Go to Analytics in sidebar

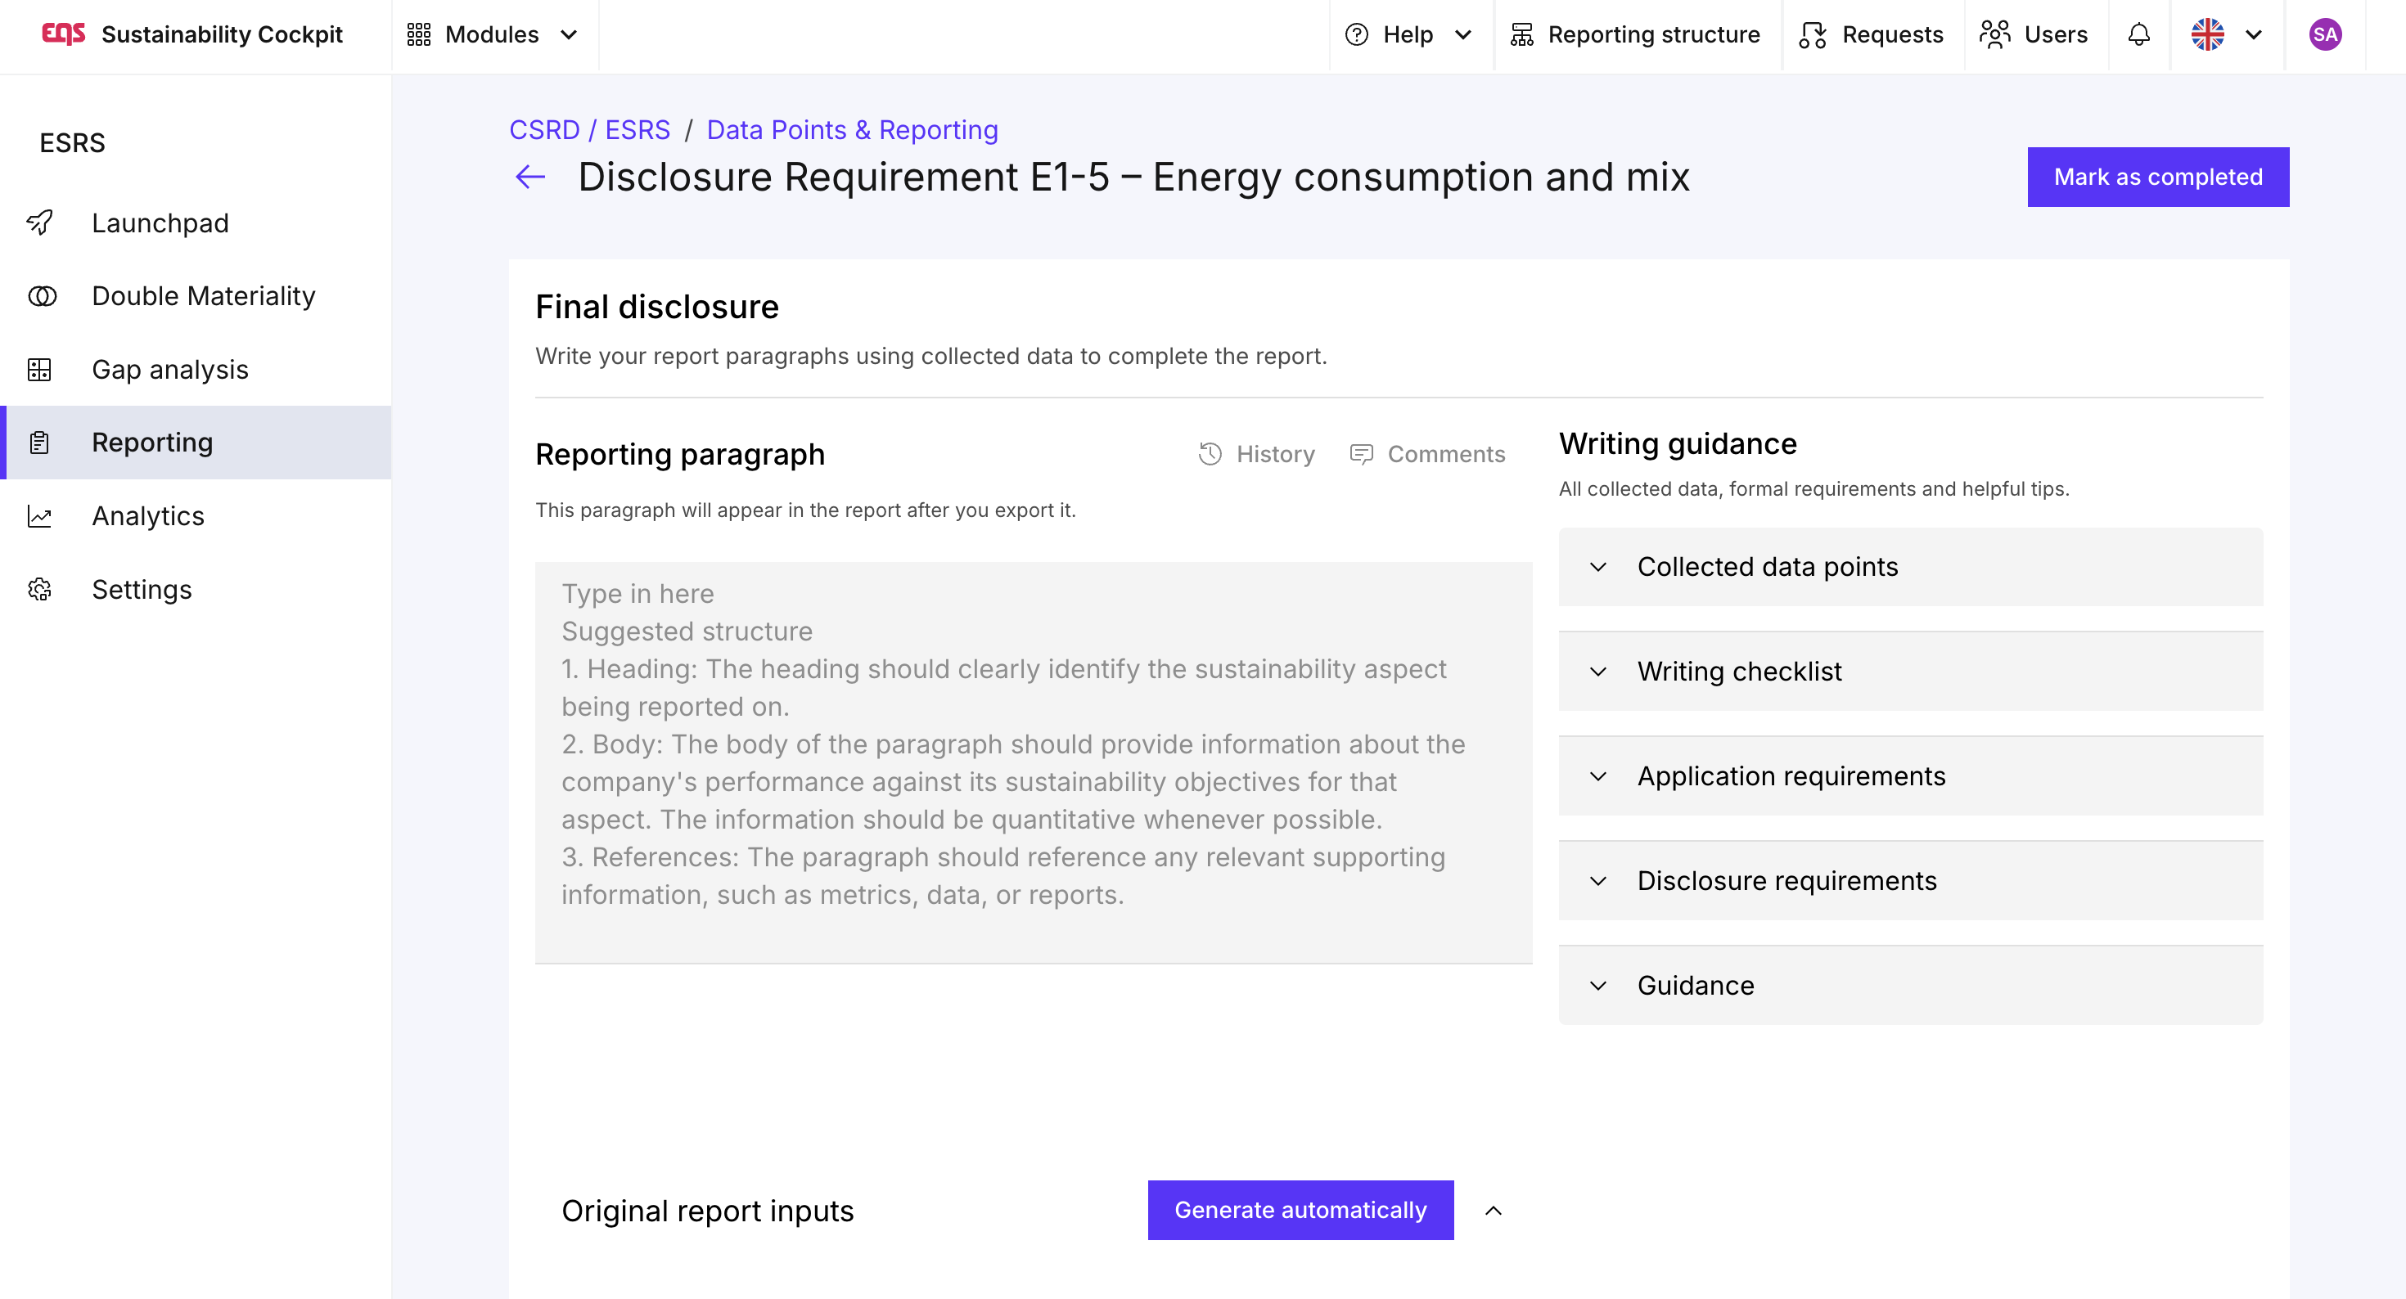[147, 515]
